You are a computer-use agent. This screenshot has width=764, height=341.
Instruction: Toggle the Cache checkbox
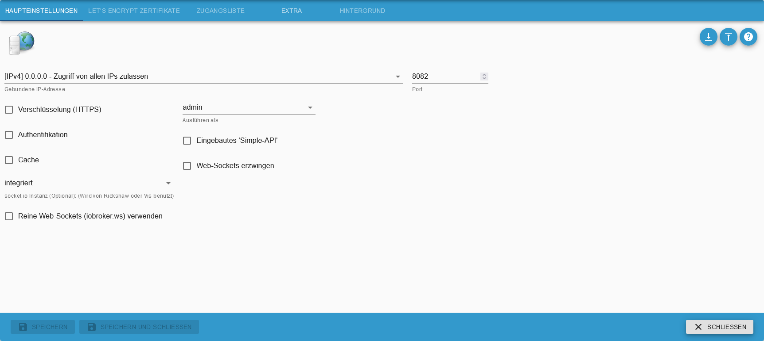(9, 160)
